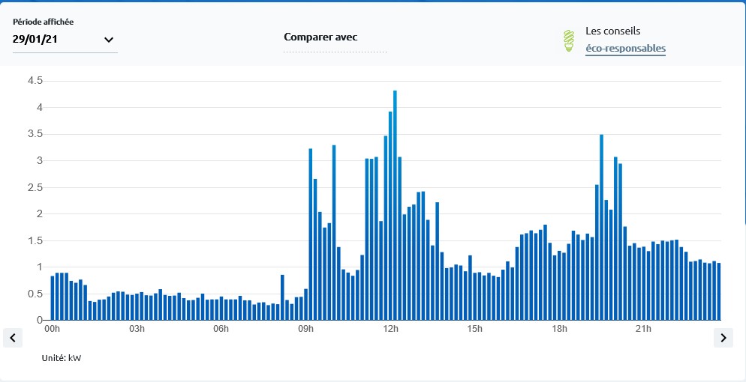The height and width of the screenshot is (382, 746).
Task: Click the 00h axis label
Action: [x=52, y=329]
